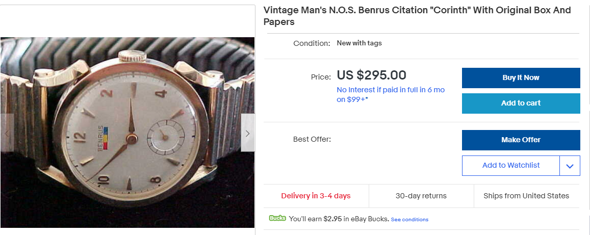Screen dimensions: 590x235
Task: Click the New with tags condition text
Action: [359, 43]
